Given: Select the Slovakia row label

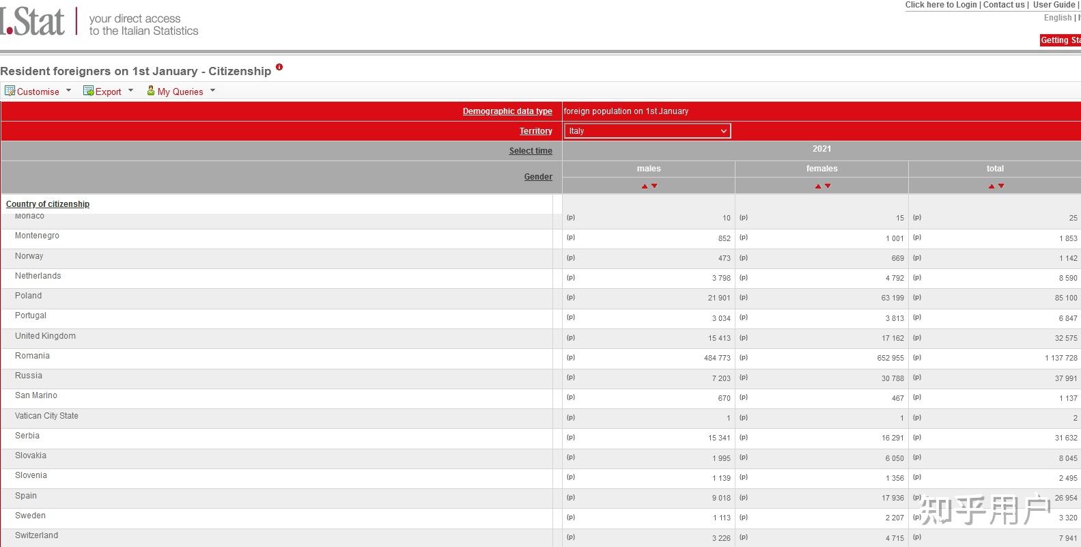Looking at the screenshot, I should 31,455.
